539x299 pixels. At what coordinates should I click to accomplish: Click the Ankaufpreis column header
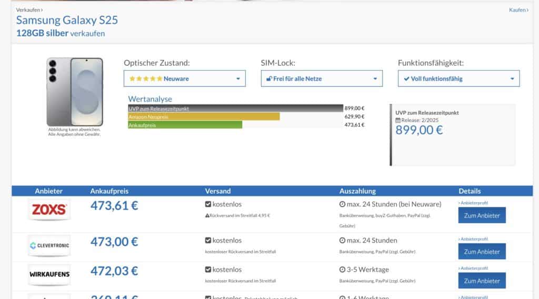point(109,191)
